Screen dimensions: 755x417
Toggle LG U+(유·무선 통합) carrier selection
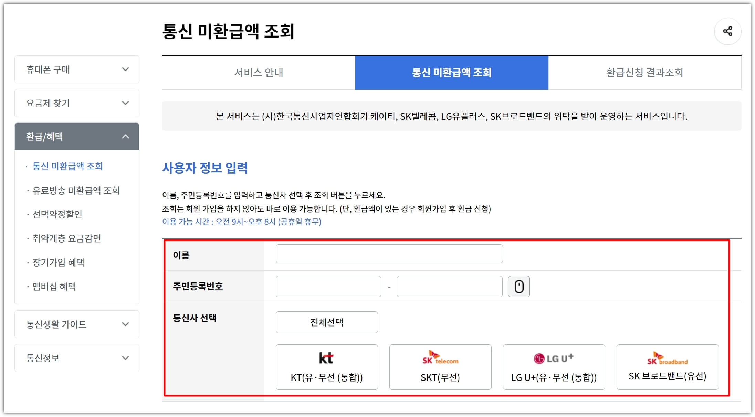point(554,367)
